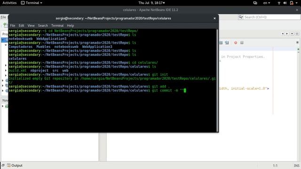Screen dimensions: 301x169
Task: Split the editor using the plus icon
Action: coord(297,42)
